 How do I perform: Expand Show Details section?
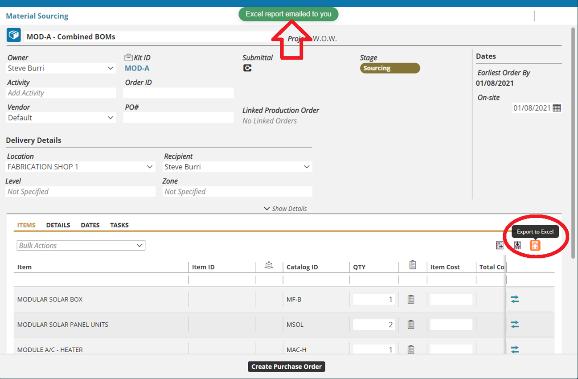(285, 209)
